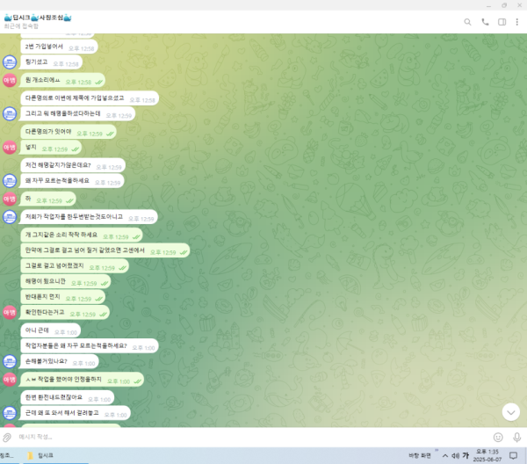Expand the taskbar hidden icons chevron
This screenshot has width=527, height=464.
(445, 455)
